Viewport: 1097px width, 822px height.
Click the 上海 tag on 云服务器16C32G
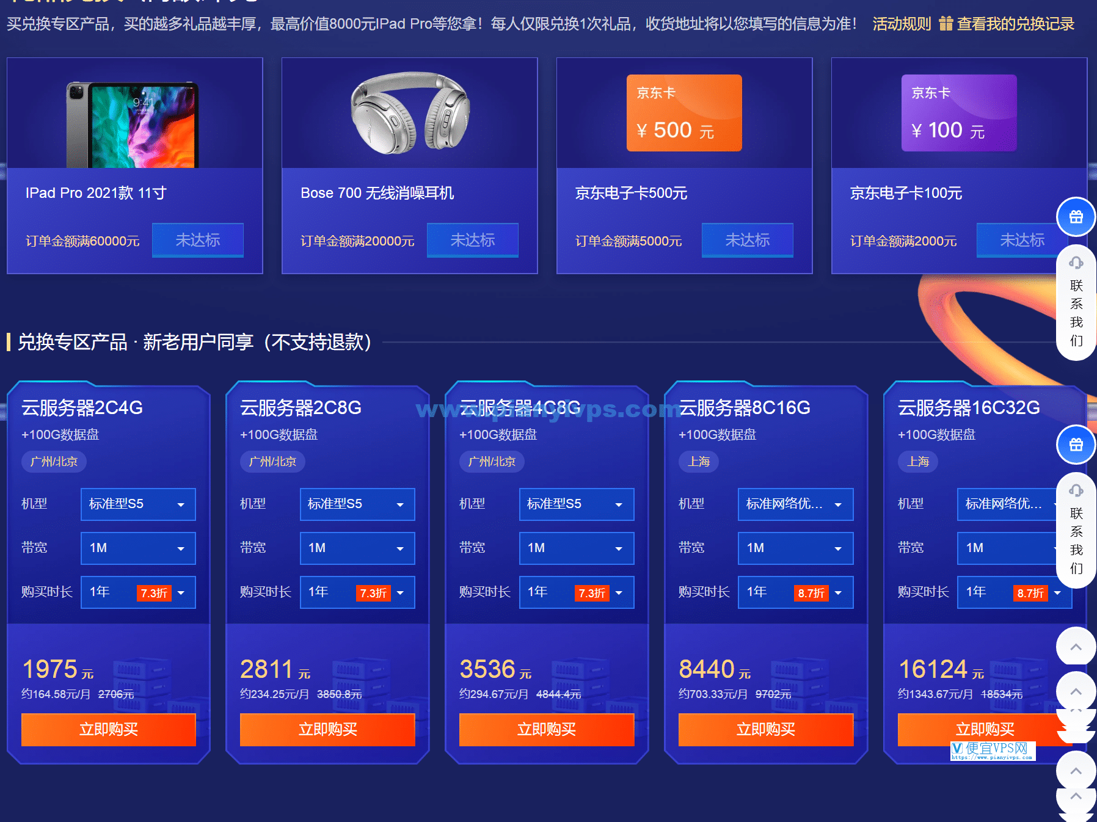[x=918, y=462]
